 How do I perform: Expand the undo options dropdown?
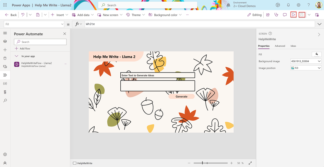pyautogui.click(x=30, y=15)
